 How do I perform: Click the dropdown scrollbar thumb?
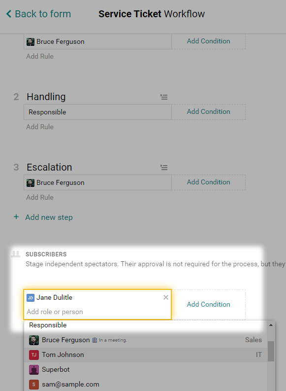click(271, 351)
